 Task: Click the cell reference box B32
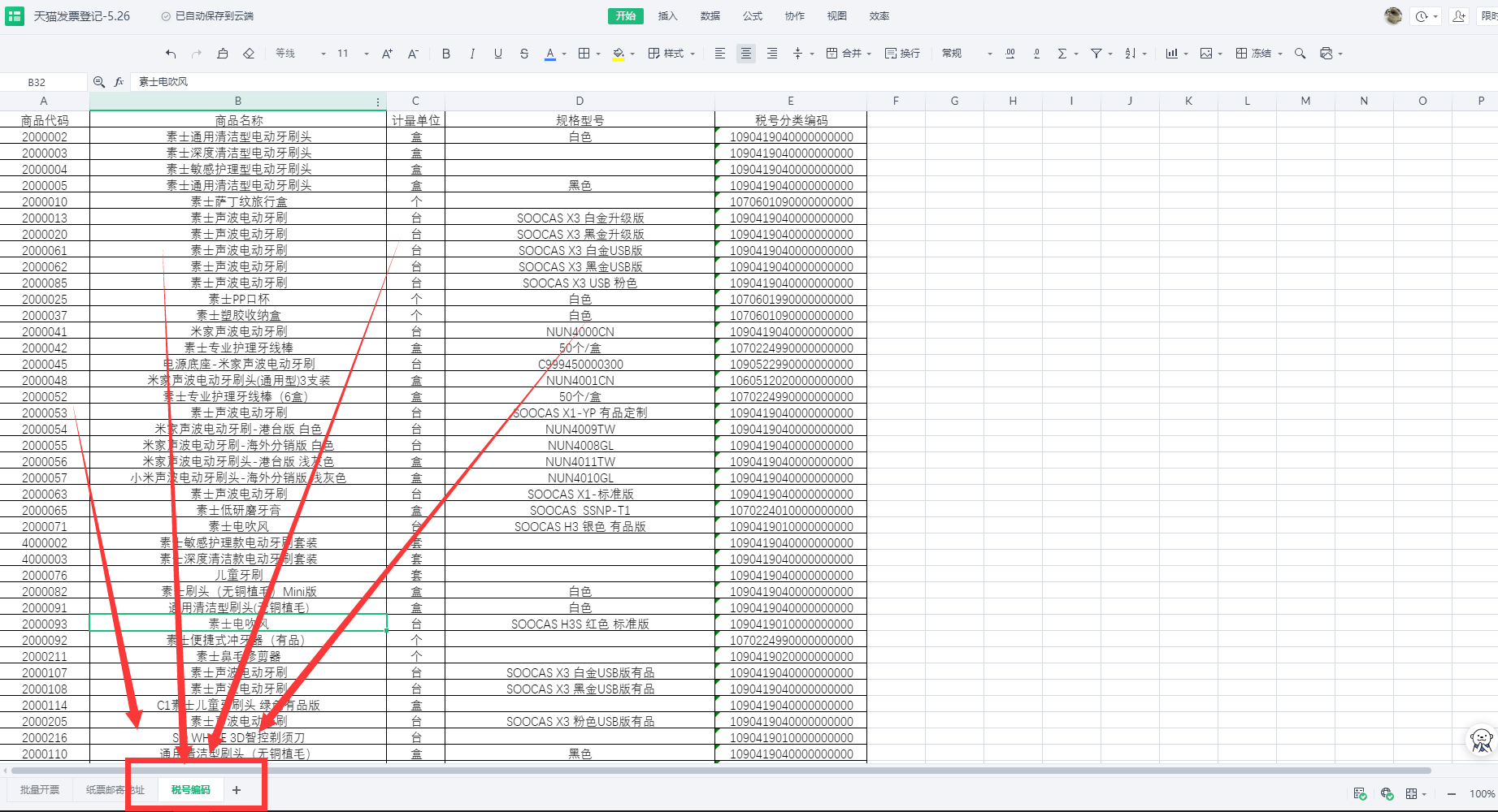pos(42,82)
